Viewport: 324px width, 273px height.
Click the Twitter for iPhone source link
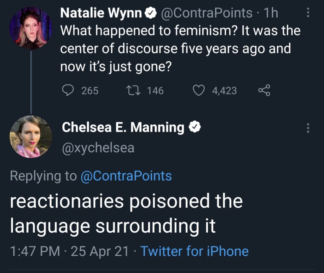194,251
